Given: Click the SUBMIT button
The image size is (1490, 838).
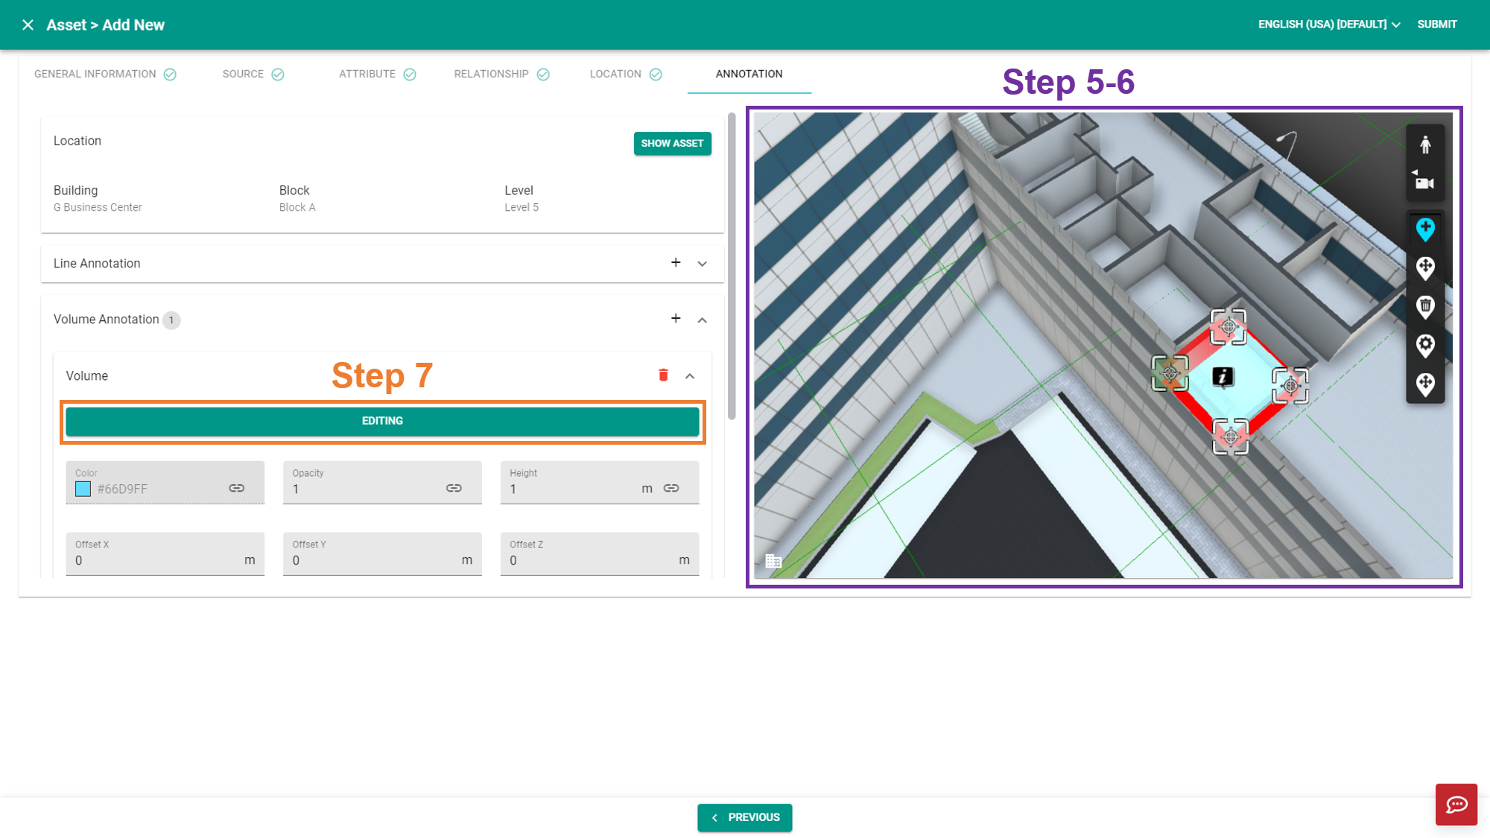Looking at the screenshot, I should click(x=1436, y=25).
